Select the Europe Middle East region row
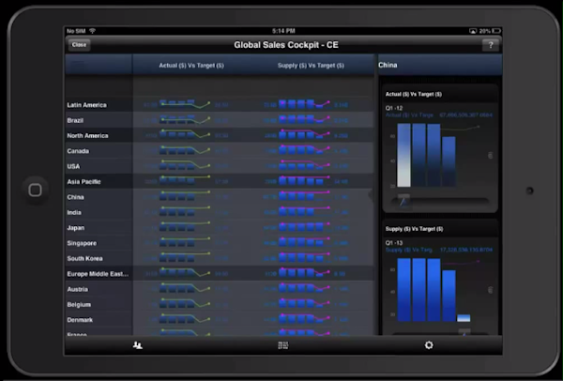This screenshot has height=381, width=563. [98, 273]
